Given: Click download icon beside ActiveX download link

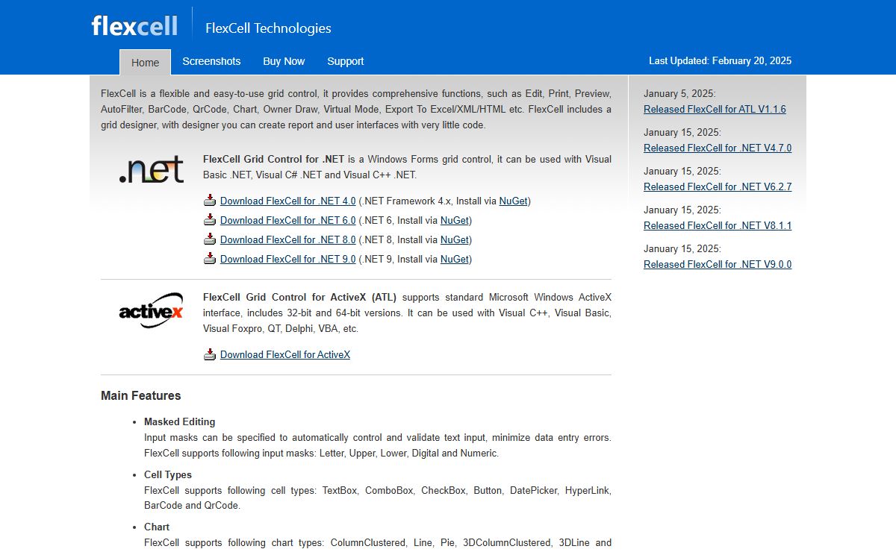Looking at the screenshot, I should point(210,354).
